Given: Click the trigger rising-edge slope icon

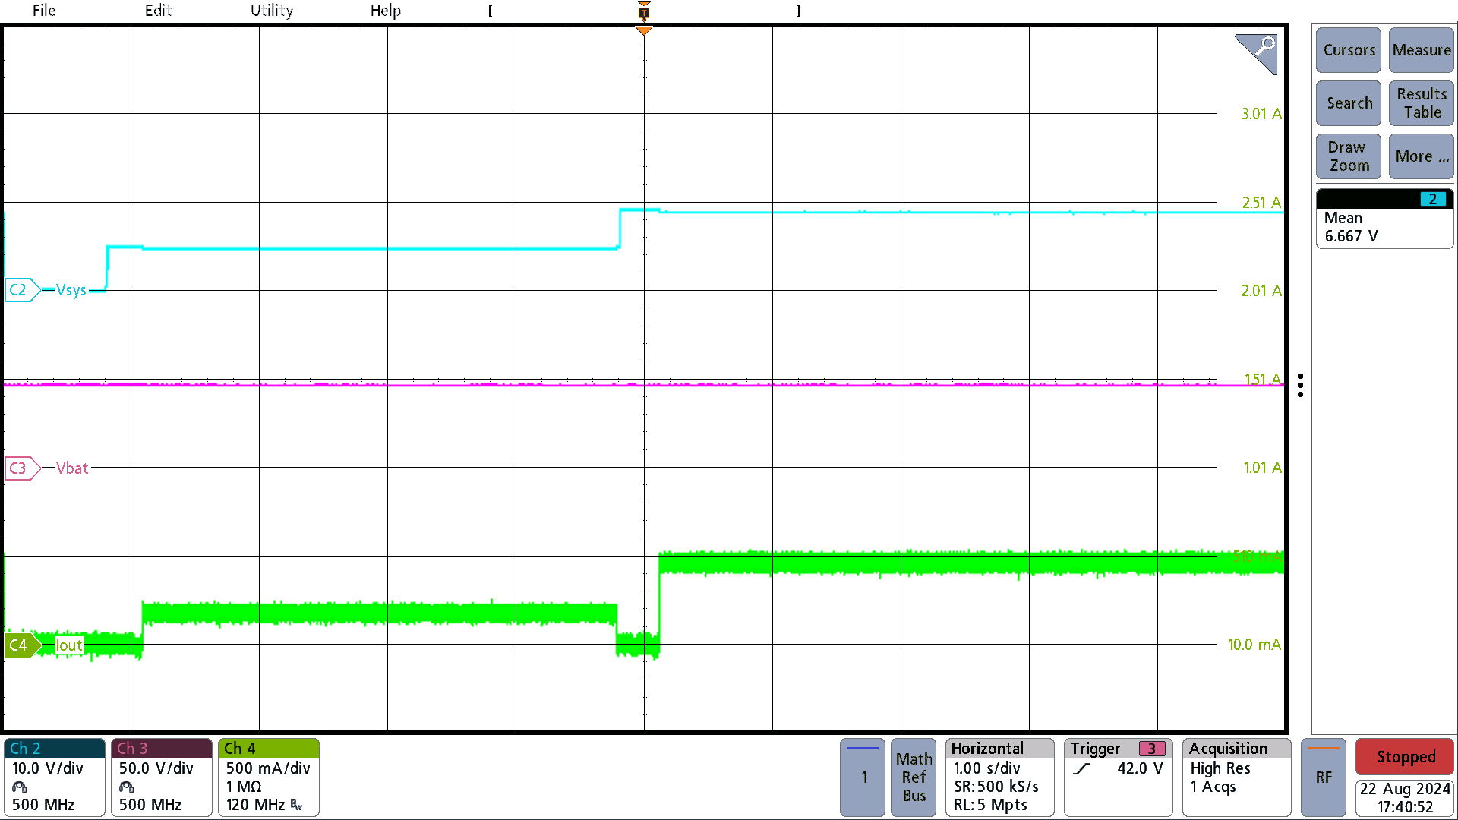Looking at the screenshot, I should point(1081,768).
